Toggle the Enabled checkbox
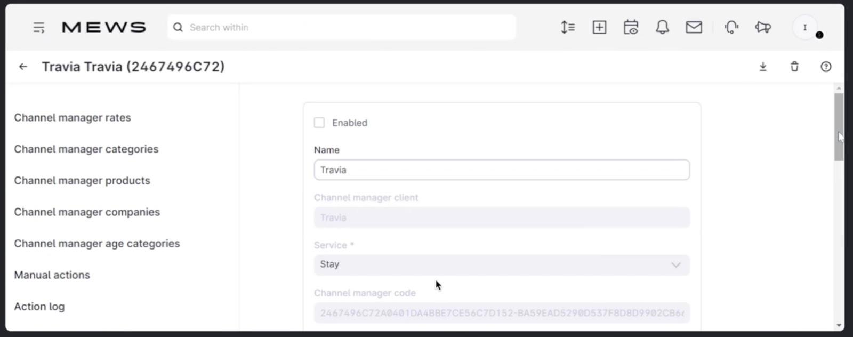The height and width of the screenshot is (337, 853). (x=319, y=123)
